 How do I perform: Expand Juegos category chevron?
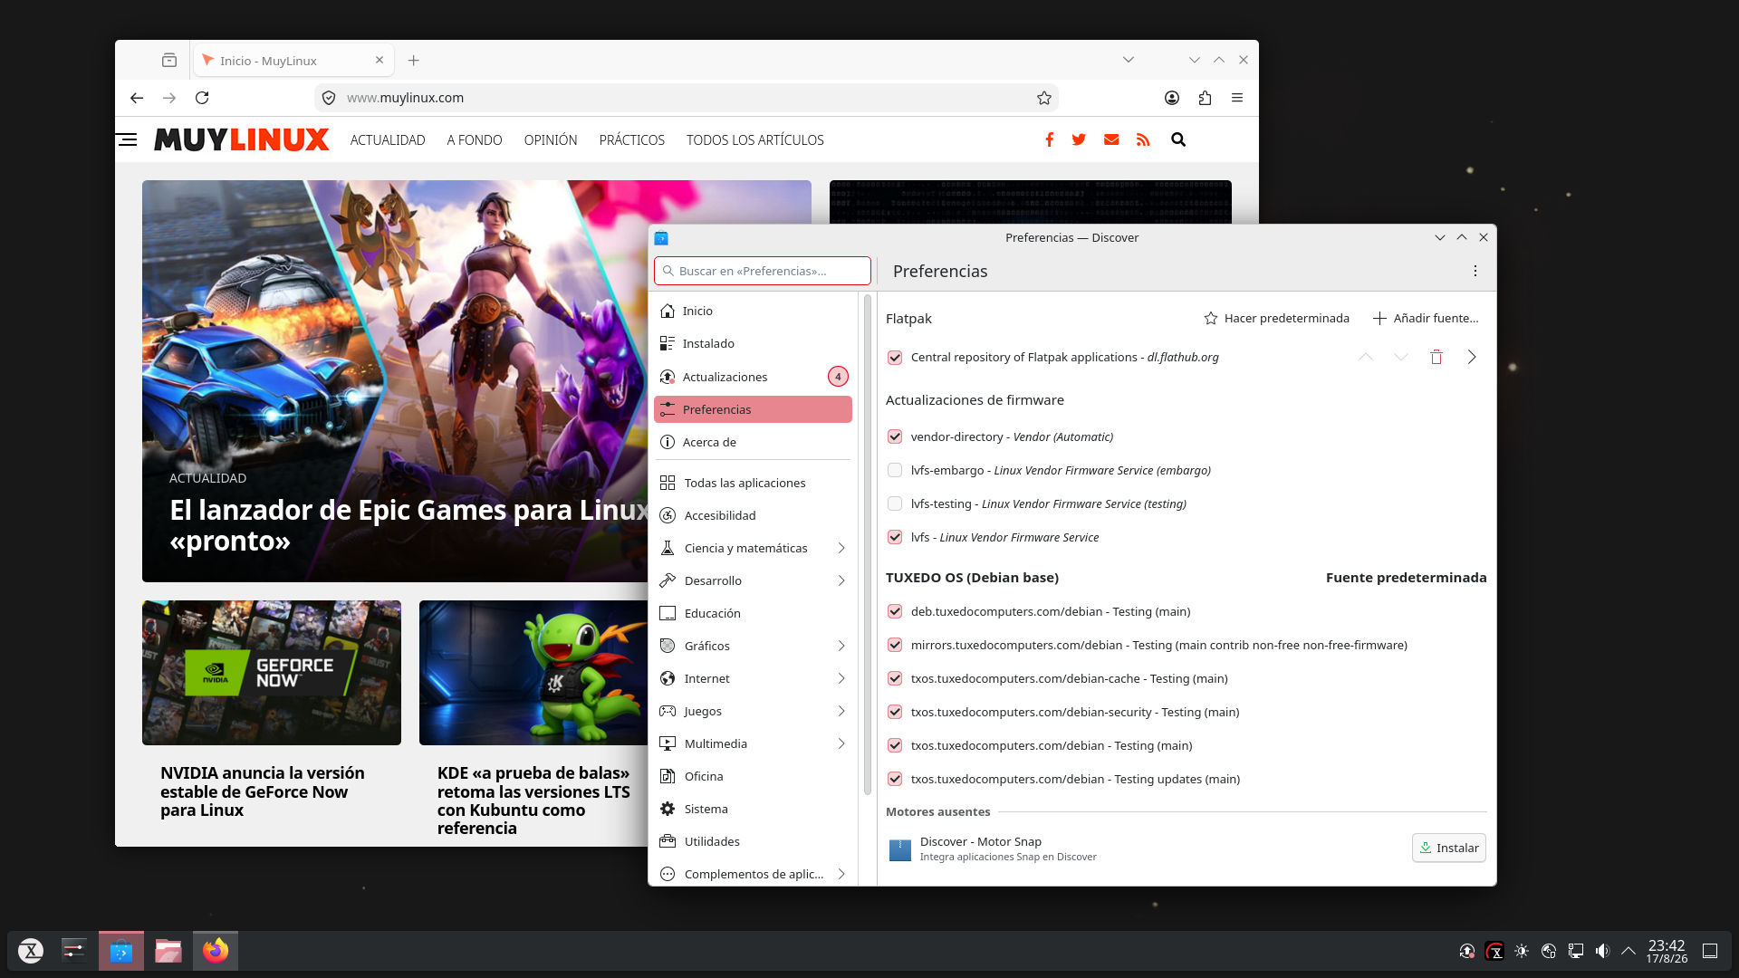[x=841, y=711]
